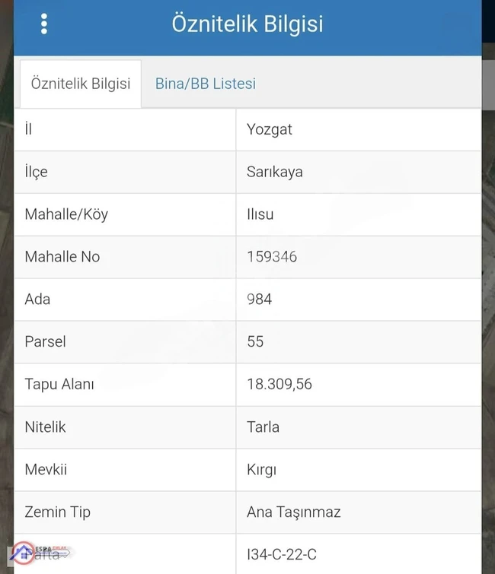
Task: Open the three-dot overflow menu
Action: [x=44, y=24]
